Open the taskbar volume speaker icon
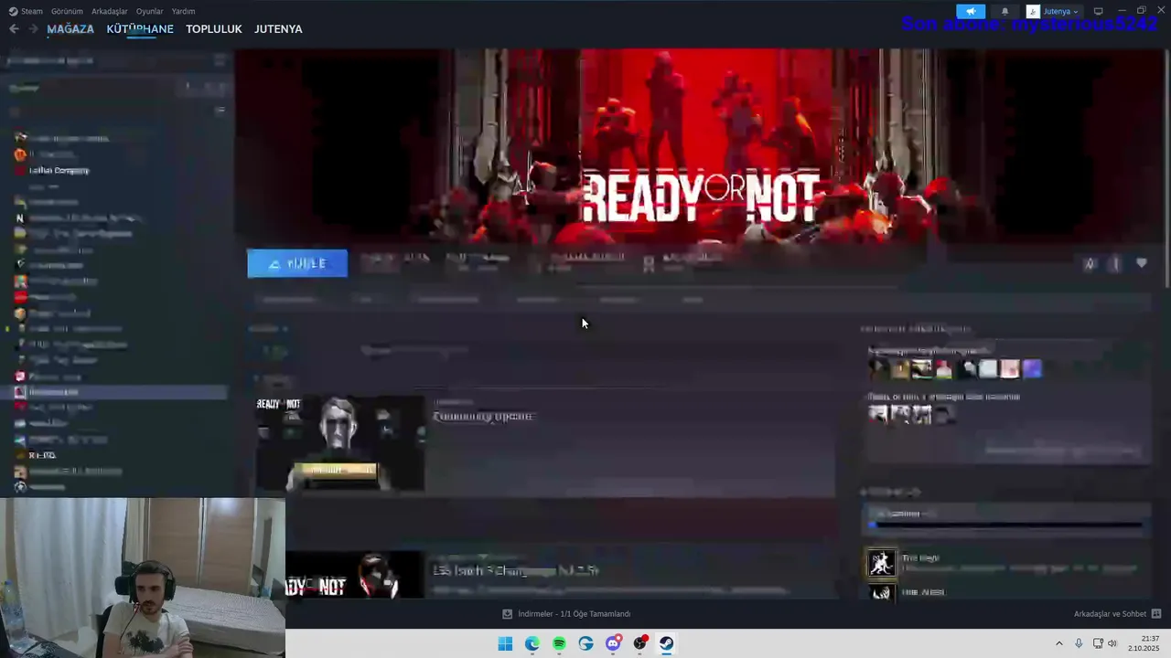This screenshot has height=658, width=1171. tap(1112, 643)
